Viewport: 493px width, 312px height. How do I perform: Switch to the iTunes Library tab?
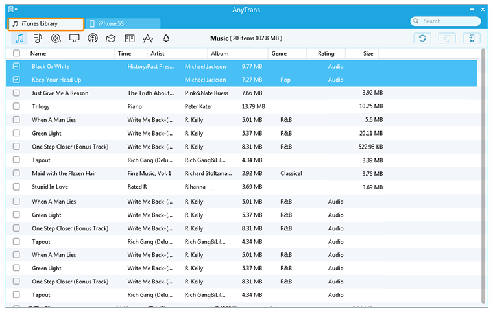tap(46, 24)
